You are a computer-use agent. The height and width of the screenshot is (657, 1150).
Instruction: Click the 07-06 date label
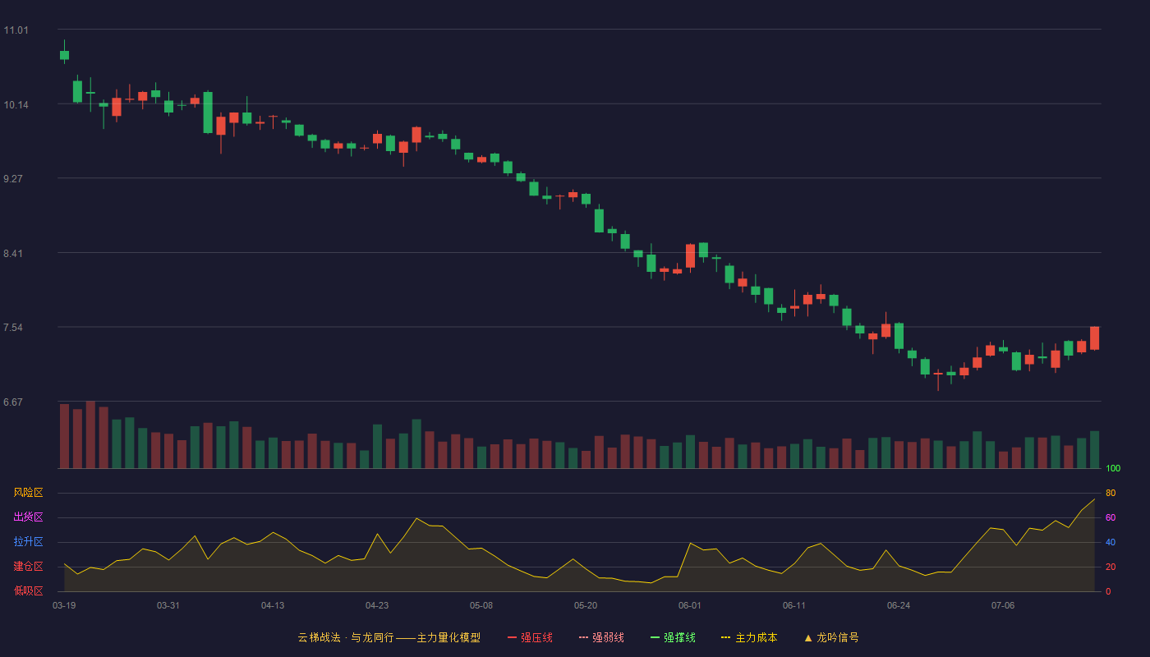[1003, 605]
